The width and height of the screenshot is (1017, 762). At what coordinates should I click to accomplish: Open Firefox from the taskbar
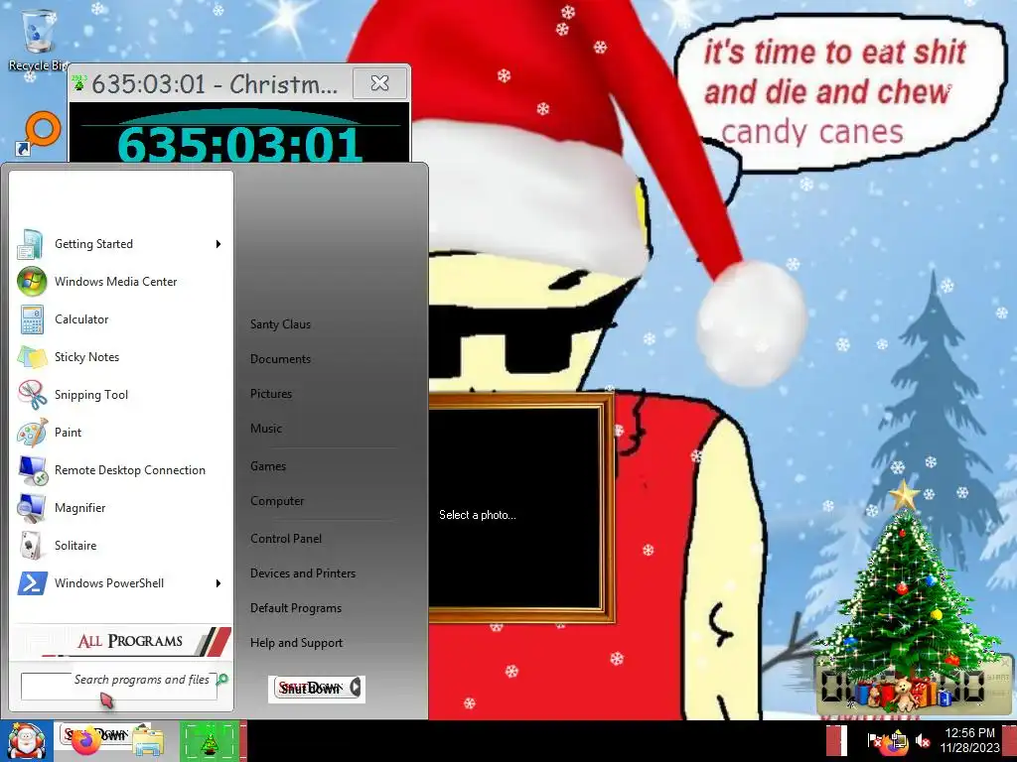point(85,740)
